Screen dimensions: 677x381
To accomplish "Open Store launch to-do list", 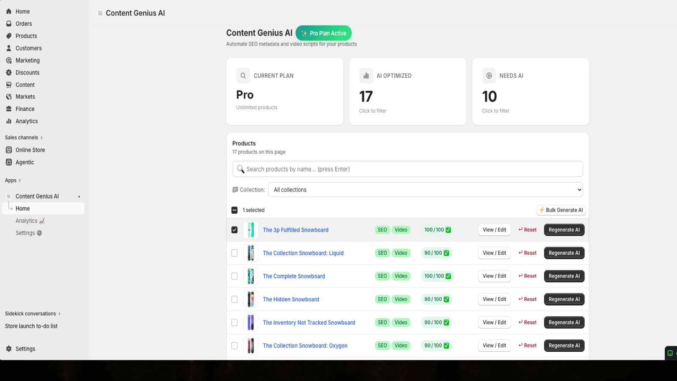I will [31, 326].
